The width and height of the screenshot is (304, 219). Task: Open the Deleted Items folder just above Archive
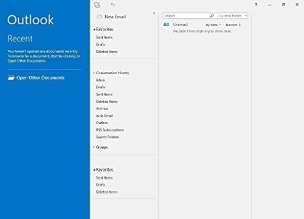click(x=106, y=101)
